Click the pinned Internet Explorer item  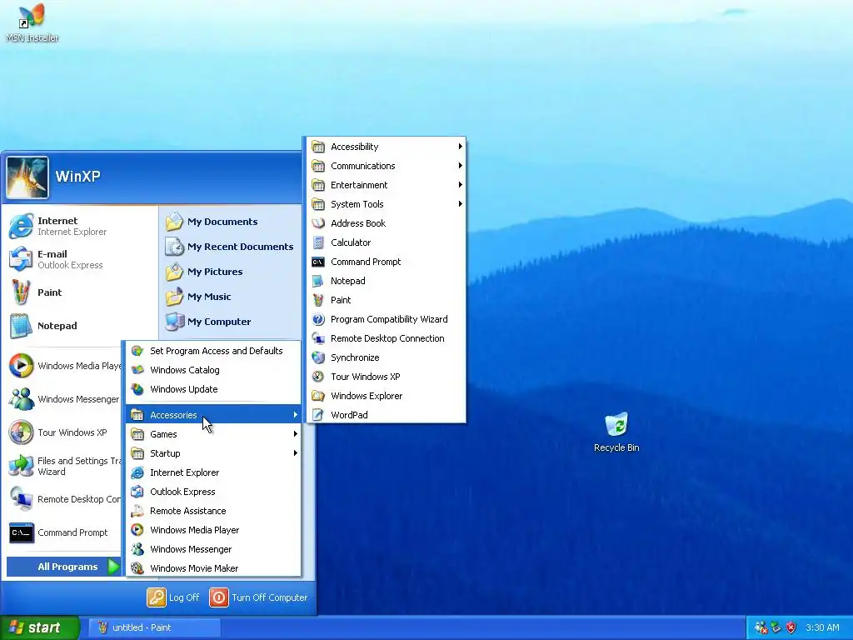pos(81,226)
